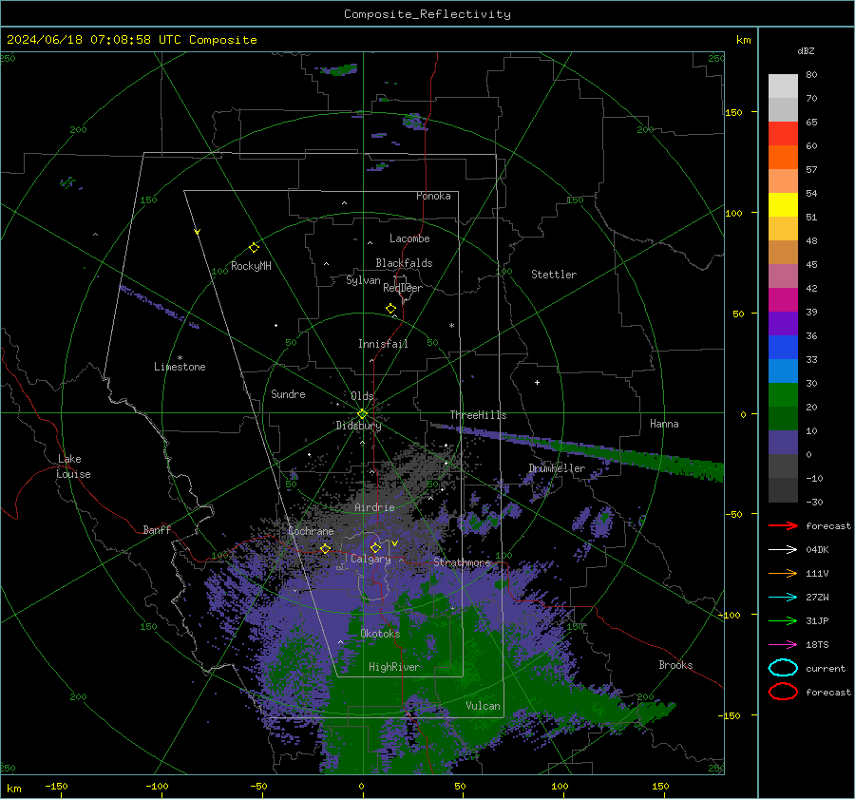Click the RedDeer city label

403,288
